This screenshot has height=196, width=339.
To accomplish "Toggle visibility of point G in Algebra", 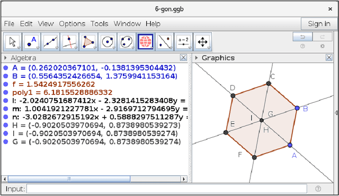I will pyautogui.click(x=6, y=141).
